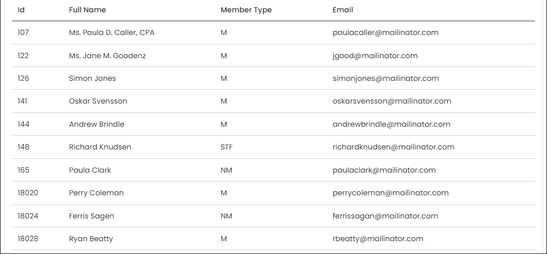Select Ms. Jane M. Goodenz name
547x254 pixels.
tap(108, 55)
